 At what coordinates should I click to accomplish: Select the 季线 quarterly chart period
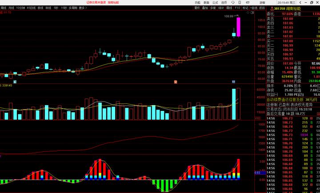pos(40,8)
